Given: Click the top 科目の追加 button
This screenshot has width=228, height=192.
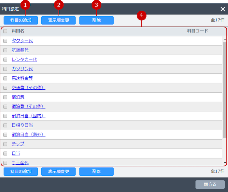Looking at the screenshot, I should (21, 20).
